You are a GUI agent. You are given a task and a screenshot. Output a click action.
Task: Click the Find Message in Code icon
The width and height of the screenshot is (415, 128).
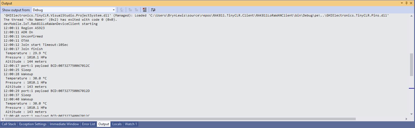[x=122, y=10]
